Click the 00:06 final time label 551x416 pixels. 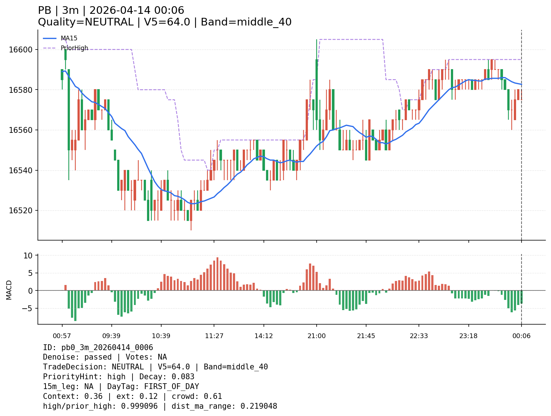(x=521, y=336)
